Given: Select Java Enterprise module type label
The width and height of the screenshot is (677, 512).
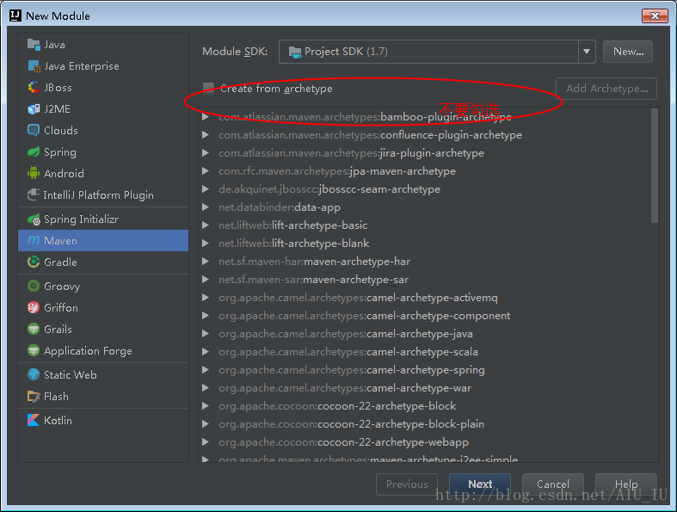Looking at the screenshot, I should 82,66.
